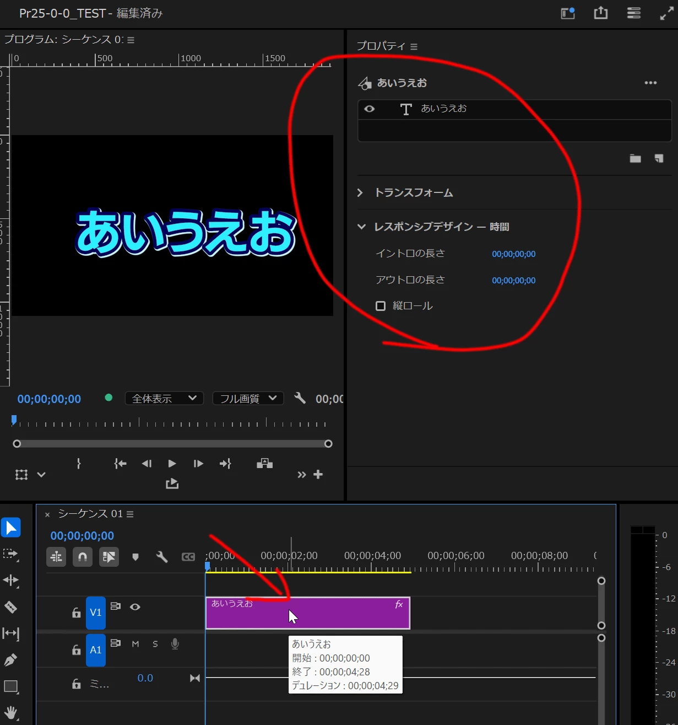Open program monitor settings wrench
678x725 pixels.
click(300, 398)
